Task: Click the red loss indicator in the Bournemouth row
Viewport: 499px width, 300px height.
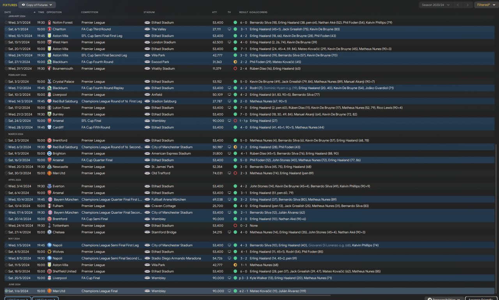Action: (235, 68)
